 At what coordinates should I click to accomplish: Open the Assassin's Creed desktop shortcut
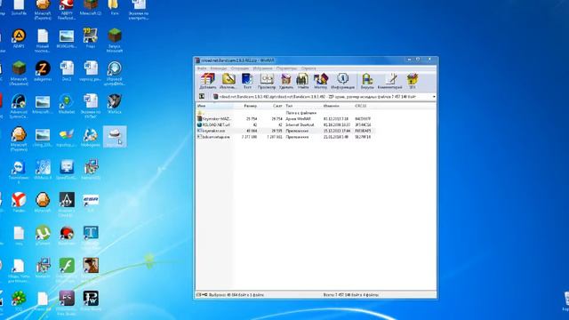tap(67, 204)
